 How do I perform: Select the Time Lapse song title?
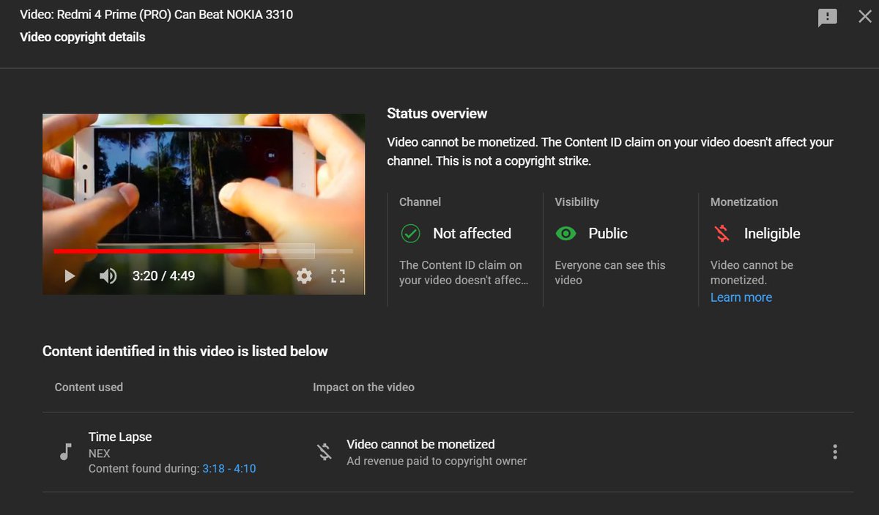point(120,437)
